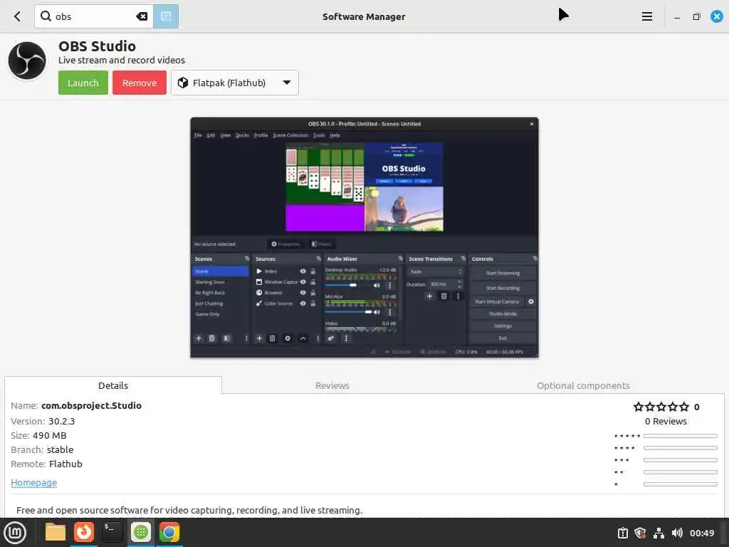Click the "0 Reviews" count text
The width and height of the screenshot is (729, 547).
pos(666,422)
